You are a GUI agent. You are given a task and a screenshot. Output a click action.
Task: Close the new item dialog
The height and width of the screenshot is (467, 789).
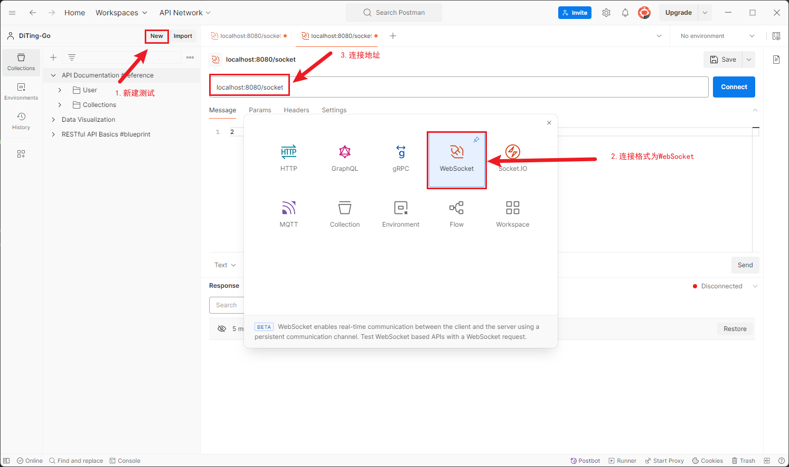[549, 123]
